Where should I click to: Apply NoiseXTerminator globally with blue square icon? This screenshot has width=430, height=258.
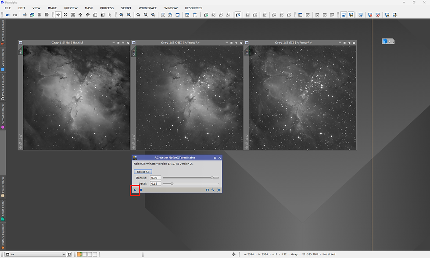coord(141,190)
